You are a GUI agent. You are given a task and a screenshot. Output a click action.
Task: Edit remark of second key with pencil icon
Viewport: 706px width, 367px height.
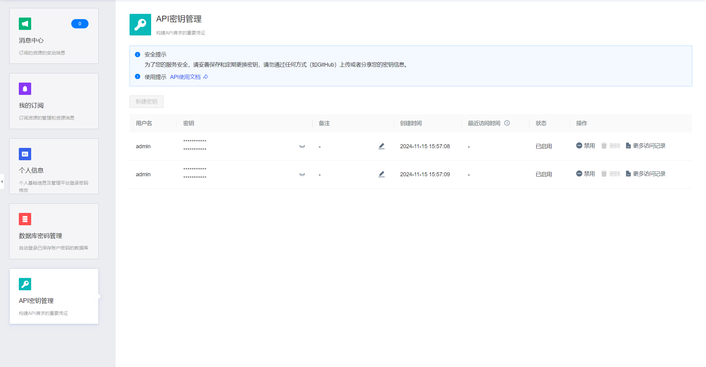(x=382, y=174)
